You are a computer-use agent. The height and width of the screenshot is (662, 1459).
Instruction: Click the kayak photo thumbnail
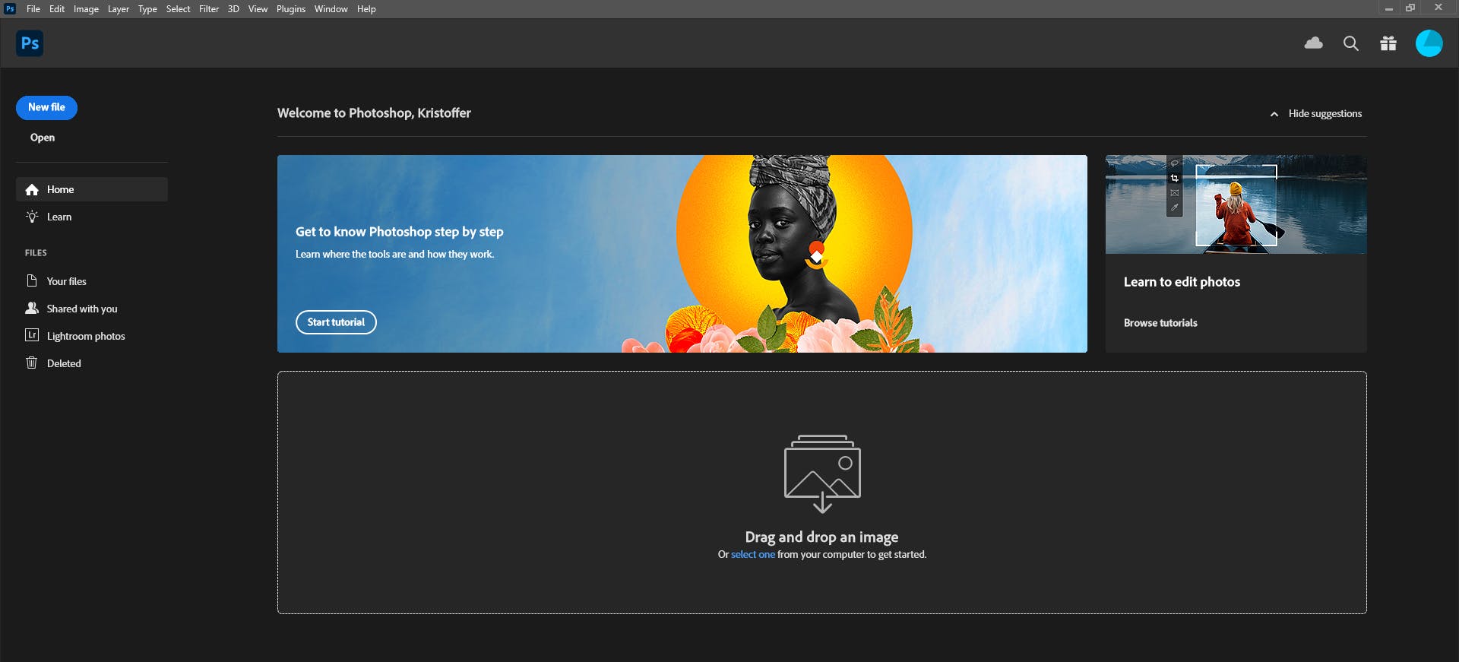tap(1236, 204)
